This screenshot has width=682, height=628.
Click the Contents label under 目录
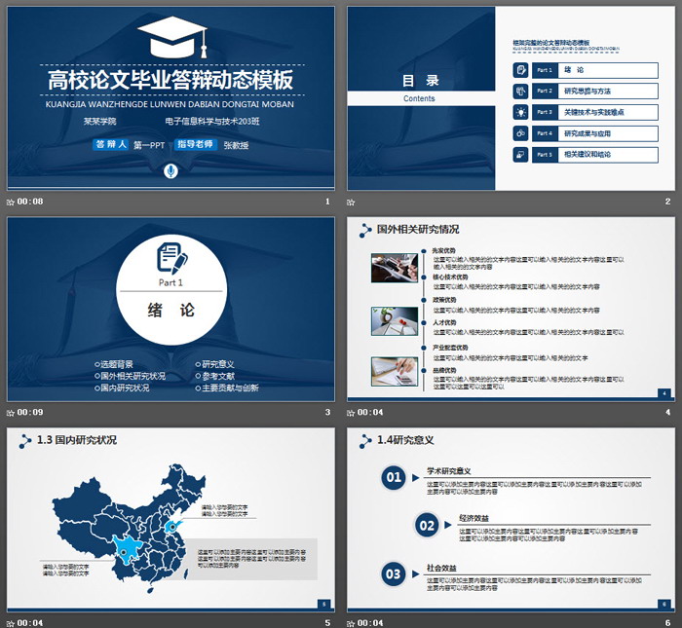click(419, 98)
